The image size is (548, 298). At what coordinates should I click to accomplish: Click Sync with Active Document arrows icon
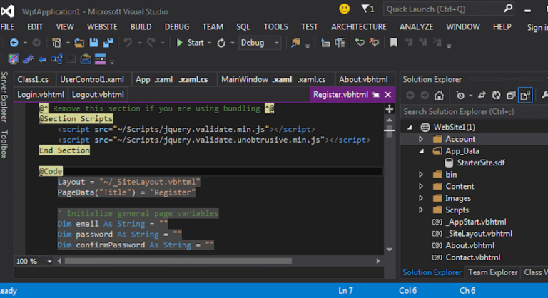(481, 95)
